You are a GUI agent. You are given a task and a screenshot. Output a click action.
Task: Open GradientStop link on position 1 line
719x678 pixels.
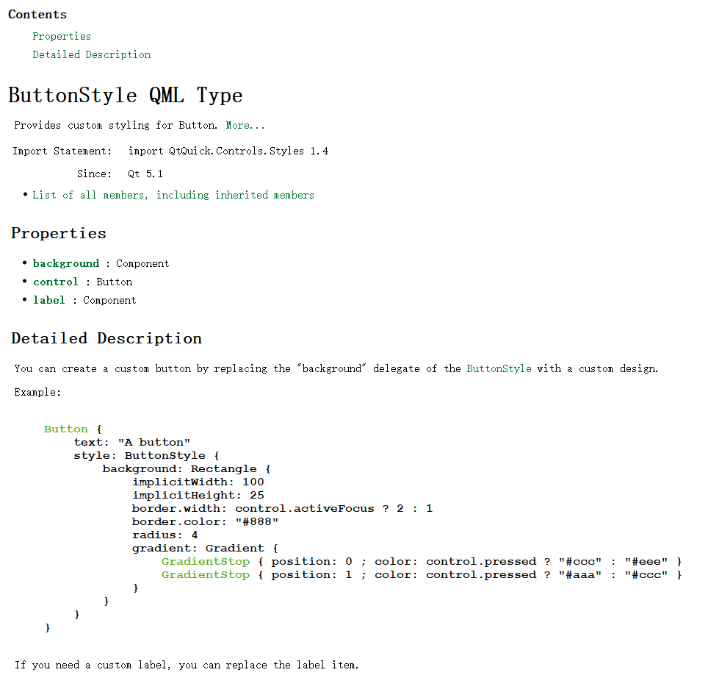click(205, 574)
